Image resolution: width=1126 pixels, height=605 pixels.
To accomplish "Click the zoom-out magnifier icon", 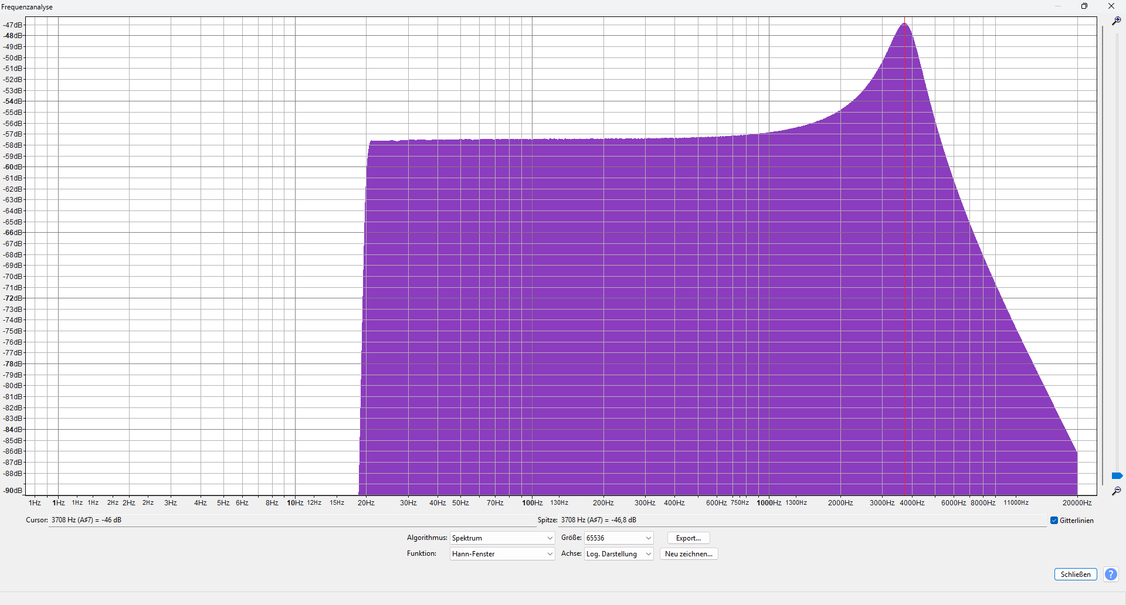I will (1117, 491).
